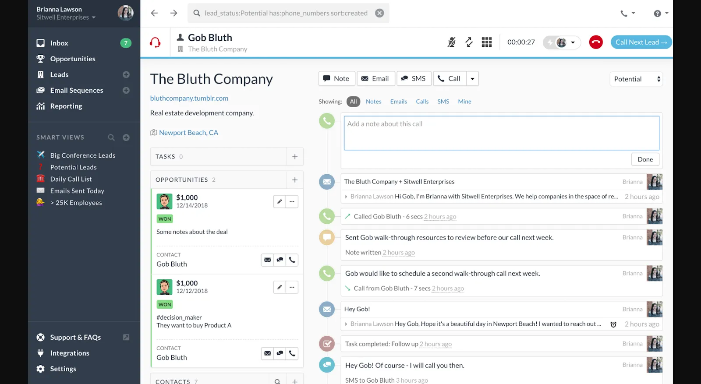Edit the 12/14/2018 opportunity with pencil icon
Image resolution: width=701 pixels, height=384 pixels.
(x=280, y=201)
